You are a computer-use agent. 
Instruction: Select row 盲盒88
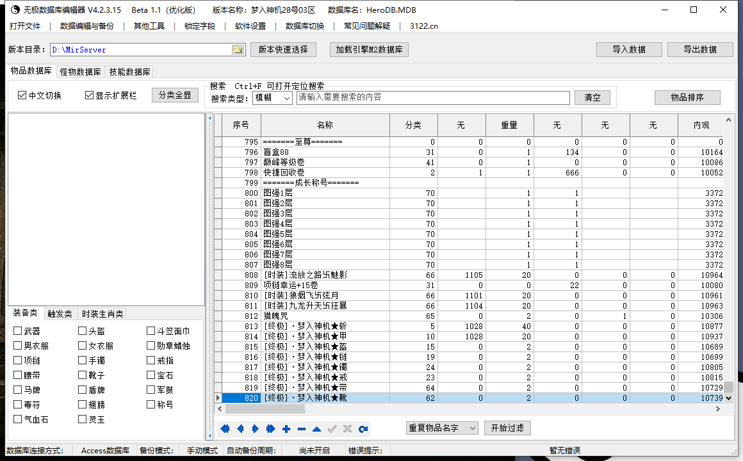tap(469, 152)
